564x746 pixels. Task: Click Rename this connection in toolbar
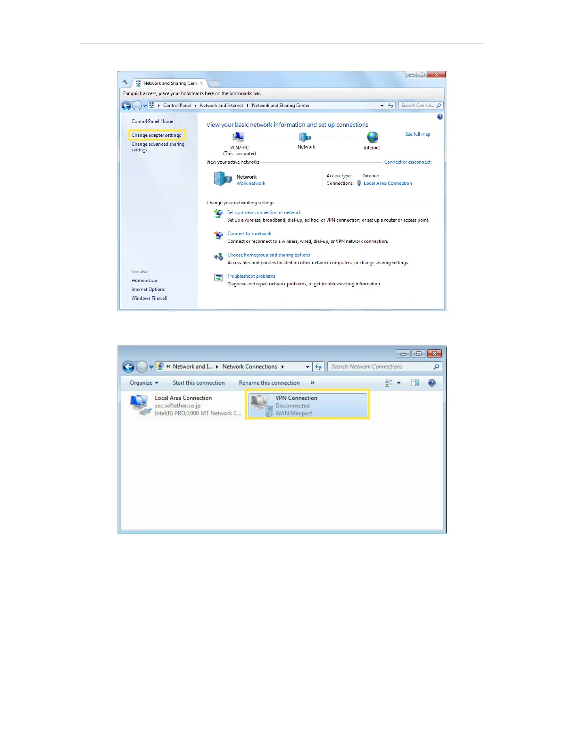tap(269, 383)
